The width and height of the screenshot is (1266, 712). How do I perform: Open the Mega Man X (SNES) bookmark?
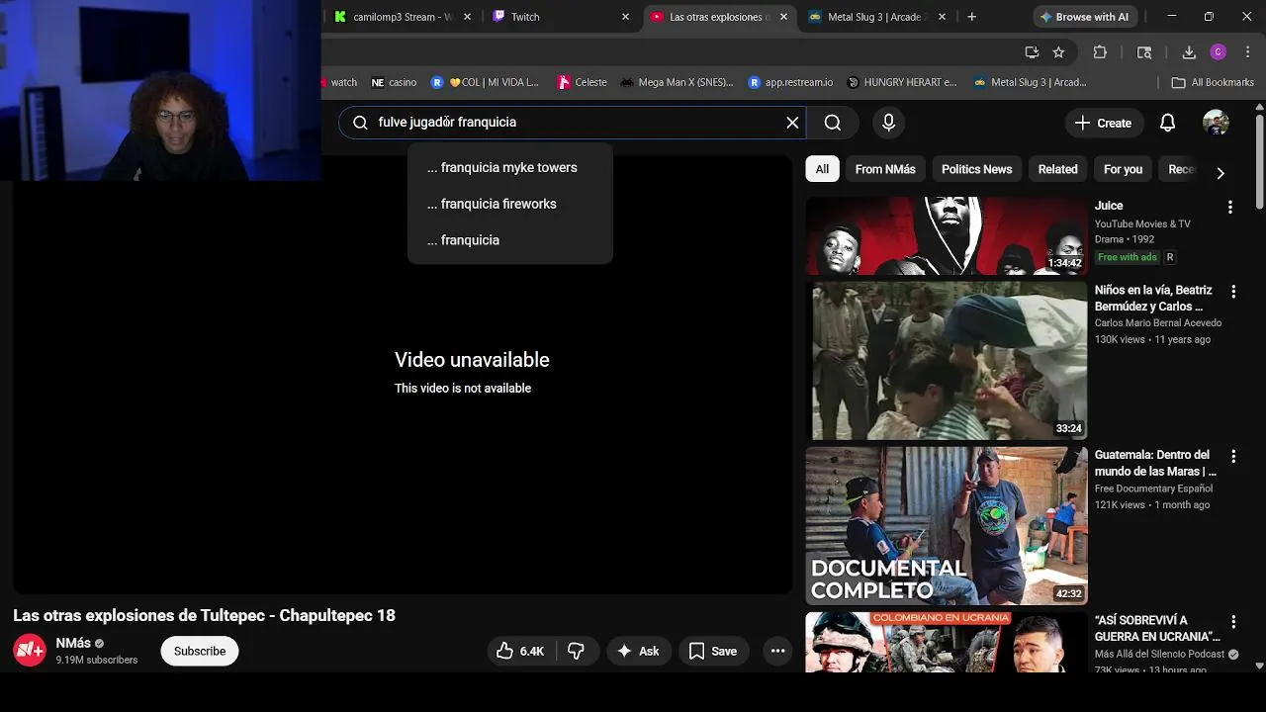[x=677, y=82]
